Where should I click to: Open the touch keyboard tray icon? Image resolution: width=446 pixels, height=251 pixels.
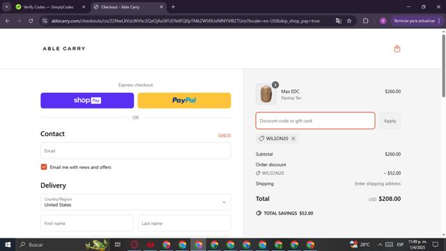click(x=389, y=245)
